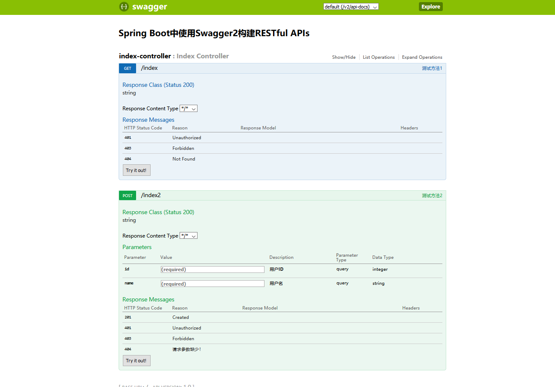Click the 'Not Found' reason text
The image size is (555, 387).
(x=184, y=159)
